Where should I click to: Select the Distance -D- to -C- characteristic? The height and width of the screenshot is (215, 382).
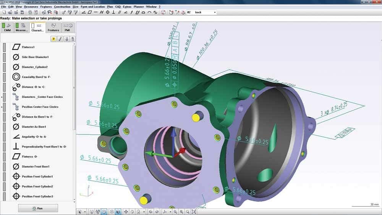point(33,87)
